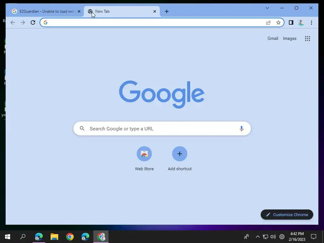324x243 pixels.
Task: Show hidden system tray icons
Action: tap(258, 237)
